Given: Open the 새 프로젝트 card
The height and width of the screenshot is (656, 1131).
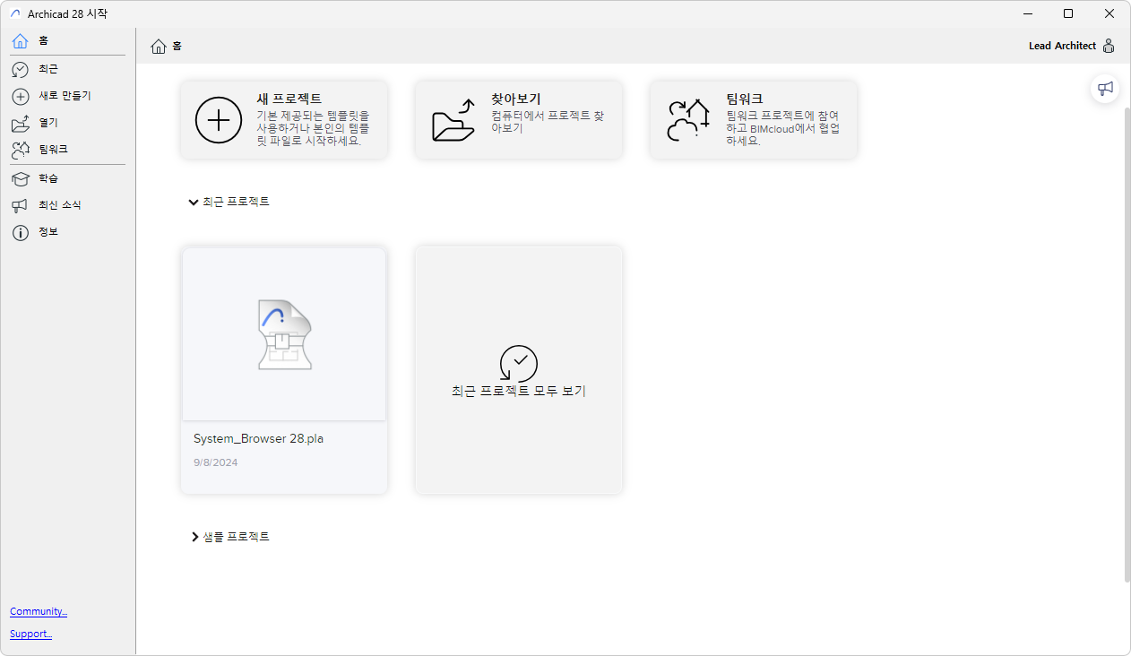Looking at the screenshot, I should [284, 120].
